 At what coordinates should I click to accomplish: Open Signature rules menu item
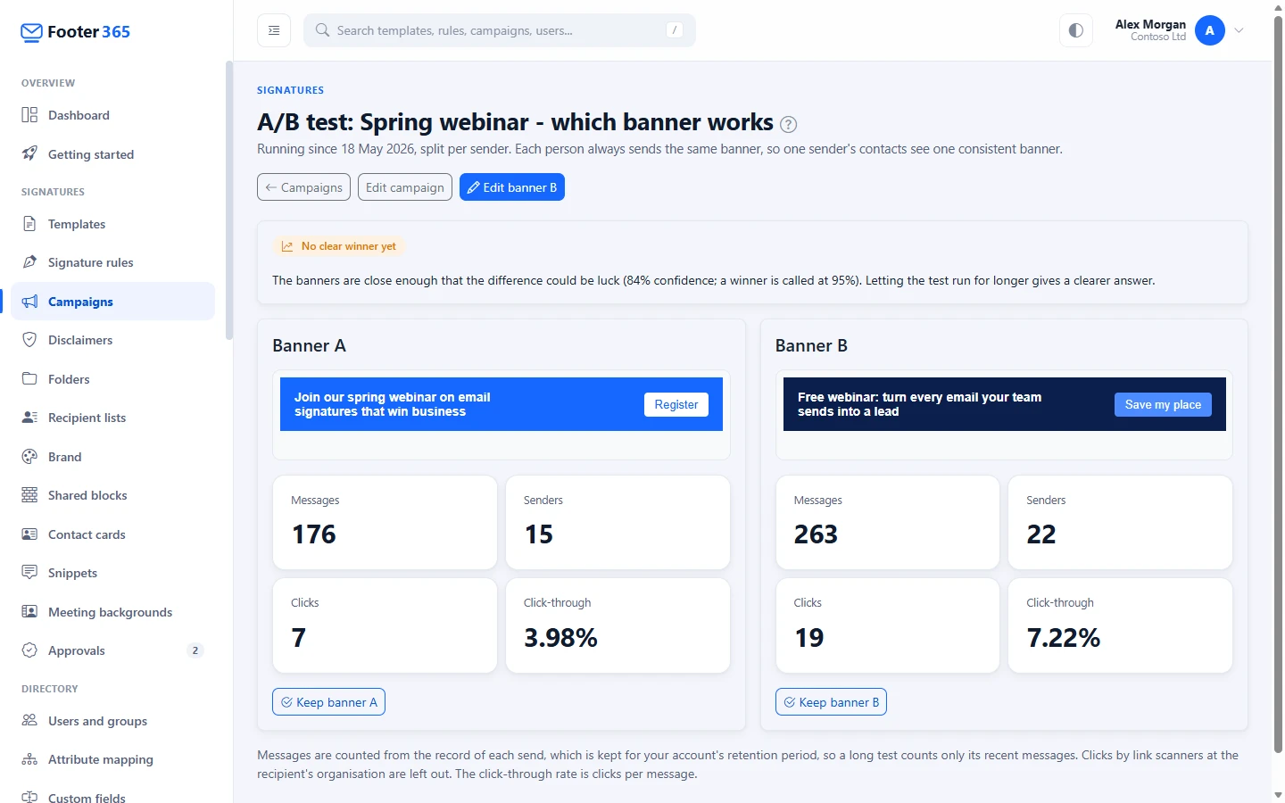[112, 262]
